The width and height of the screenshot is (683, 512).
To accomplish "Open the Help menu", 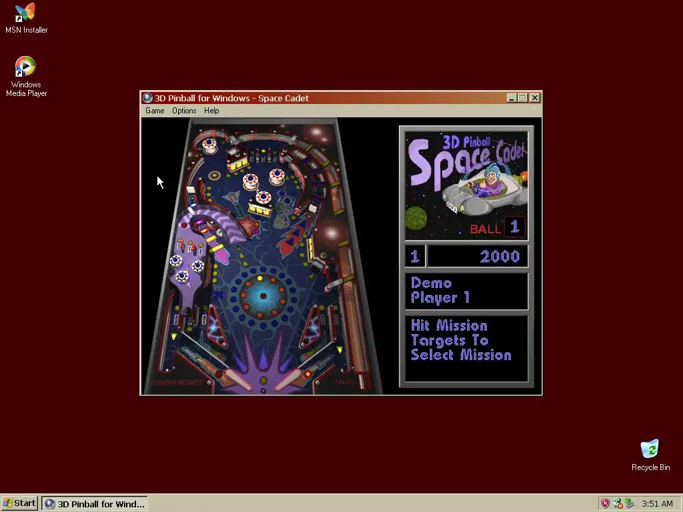I will [x=211, y=111].
